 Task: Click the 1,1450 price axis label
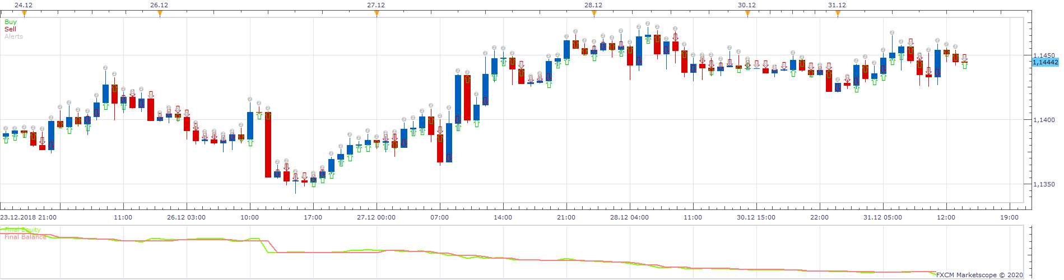click(1044, 55)
